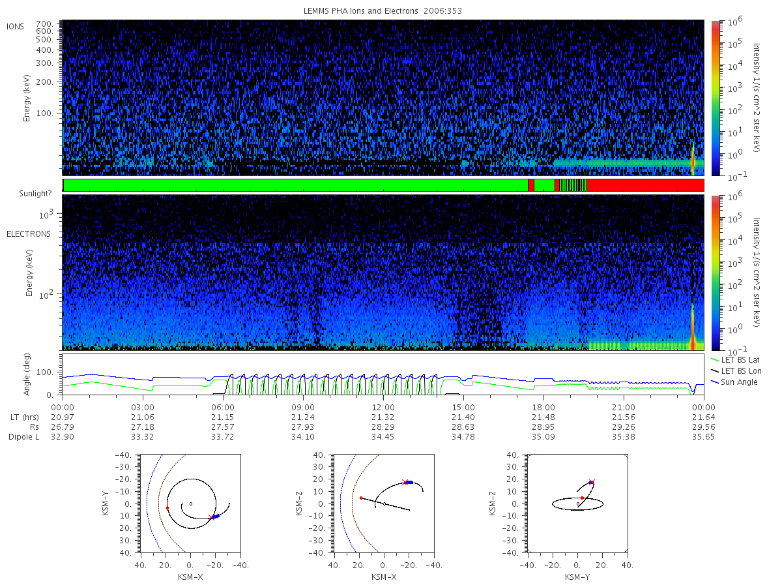
Task: Click the ions intensity color bar
Action: 715,98
